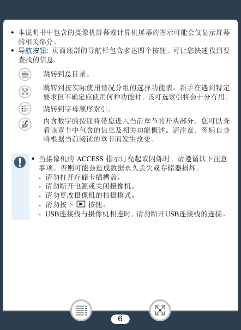Click the line 请勿断开电源或关闭摄像机
The width and height of the screenshot is (241, 330).
pyautogui.click(x=90, y=186)
